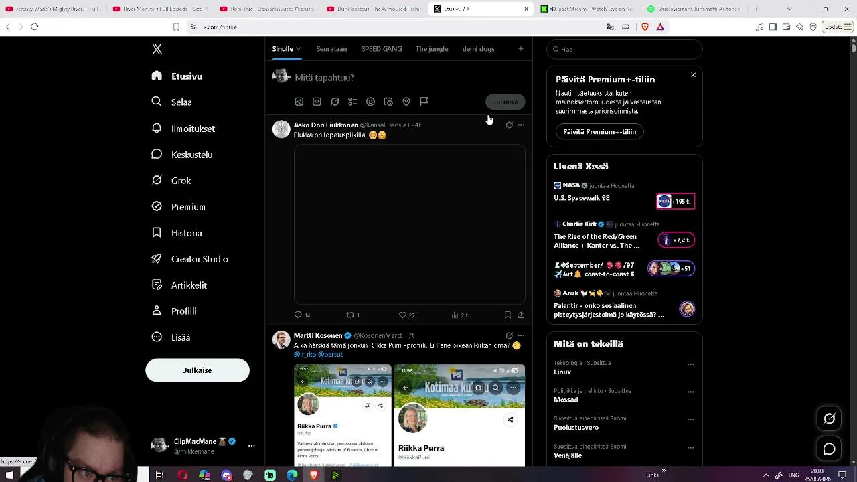The image size is (857, 482).
Task: Open more options for the Puolustusvero trend
Action: coord(690,420)
